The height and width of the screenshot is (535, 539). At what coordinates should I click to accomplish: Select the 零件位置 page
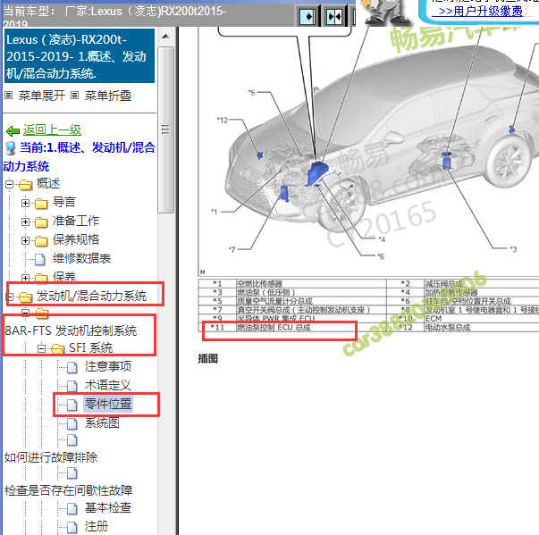click(x=108, y=405)
